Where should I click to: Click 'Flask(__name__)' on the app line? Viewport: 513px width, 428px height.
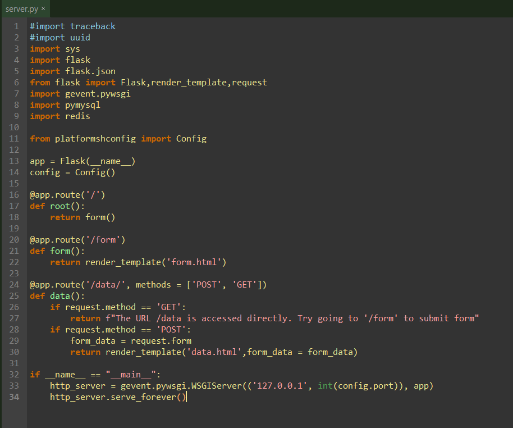pyautogui.click(x=98, y=161)
